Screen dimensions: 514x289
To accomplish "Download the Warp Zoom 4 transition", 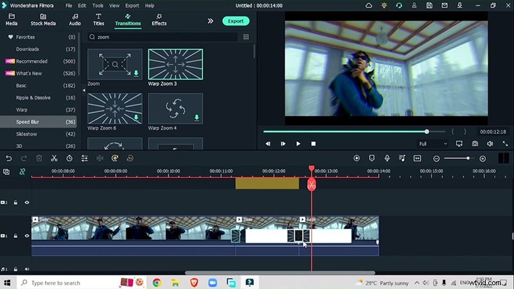I will (x=197, y=118).
